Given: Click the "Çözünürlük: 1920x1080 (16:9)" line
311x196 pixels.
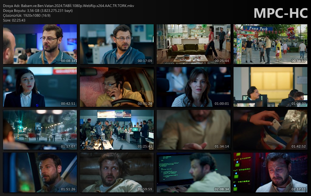Looking at the screenshot, I should [27, 15].
